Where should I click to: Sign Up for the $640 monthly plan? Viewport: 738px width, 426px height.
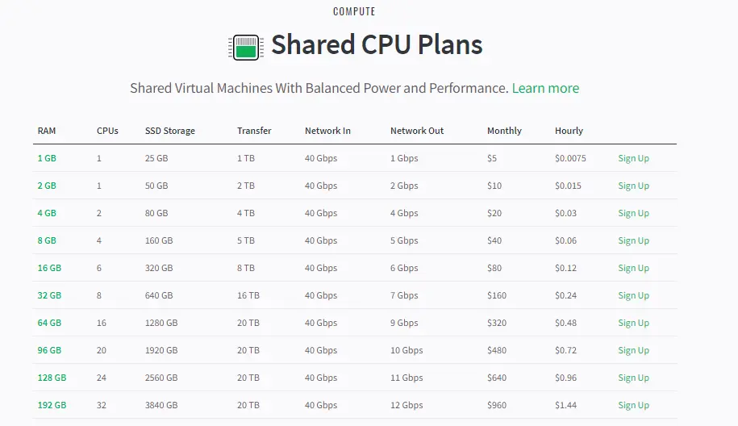[x=633, y=378]
